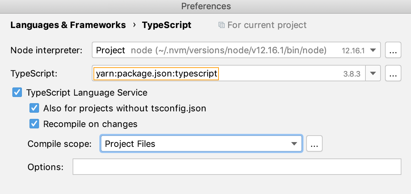Click browse button next to TypeScript field

coord(393,73)
